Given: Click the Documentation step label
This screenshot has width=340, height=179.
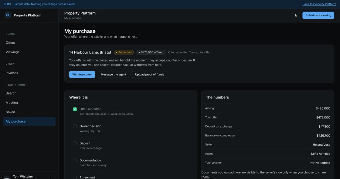Looking at the screenshot, I should (90, 161).
